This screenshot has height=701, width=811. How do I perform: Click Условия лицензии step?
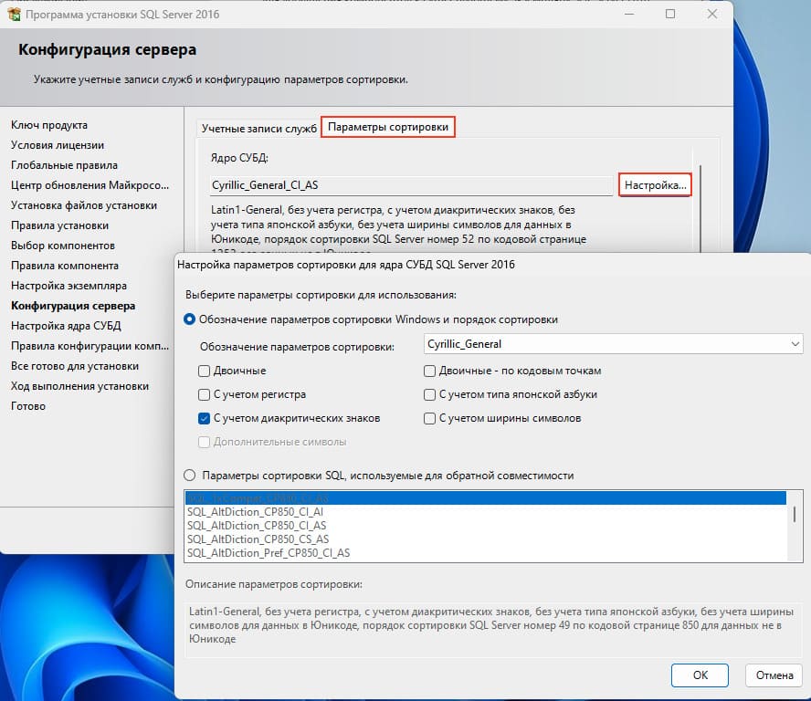coord(58,145)
